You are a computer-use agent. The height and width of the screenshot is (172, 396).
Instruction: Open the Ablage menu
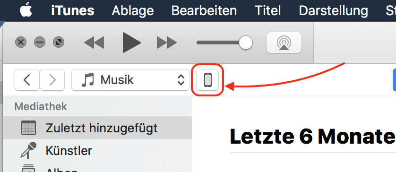coord(133,11)
